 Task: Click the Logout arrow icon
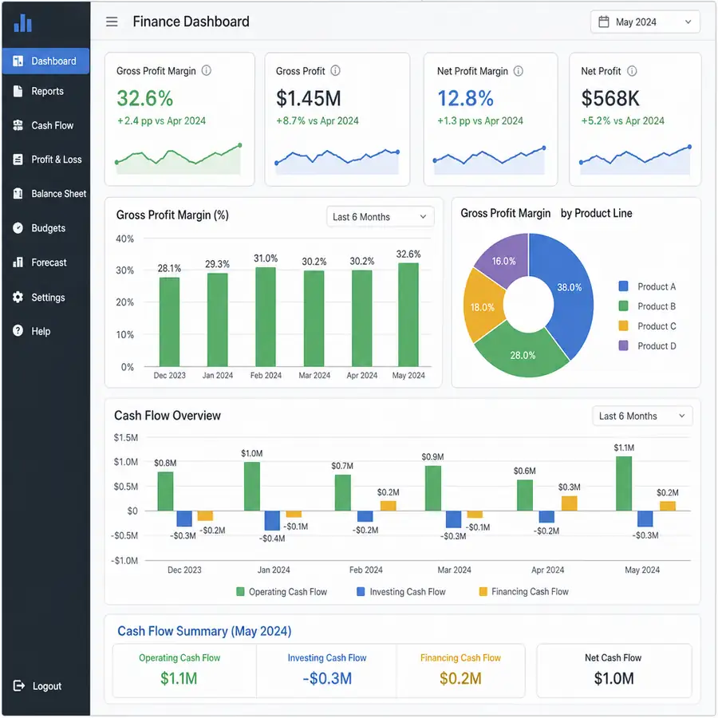[19, 685]
